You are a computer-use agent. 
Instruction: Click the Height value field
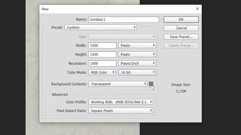pos(102,54)
